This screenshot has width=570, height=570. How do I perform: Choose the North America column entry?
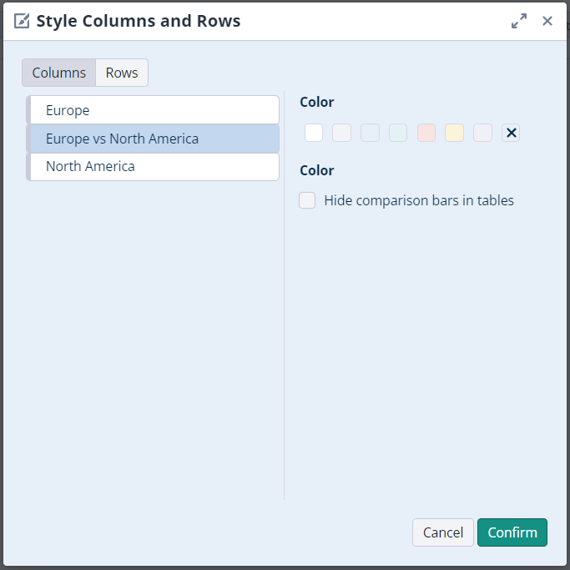click(x=154, y=166)
